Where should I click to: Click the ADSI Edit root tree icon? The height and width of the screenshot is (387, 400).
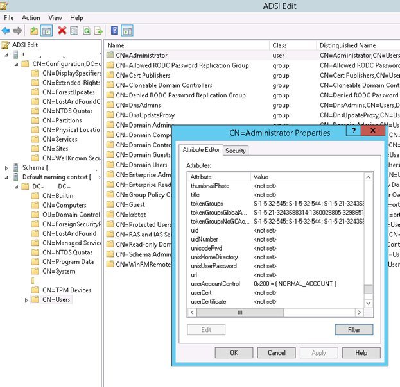(5, 45)
